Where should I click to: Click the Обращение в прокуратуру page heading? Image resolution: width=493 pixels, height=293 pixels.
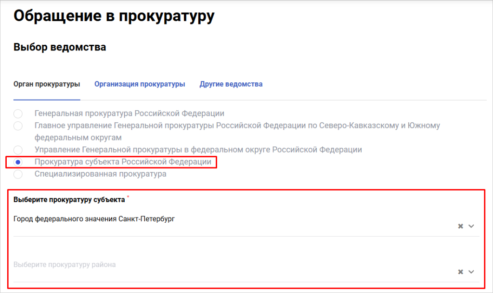(114, 15)
